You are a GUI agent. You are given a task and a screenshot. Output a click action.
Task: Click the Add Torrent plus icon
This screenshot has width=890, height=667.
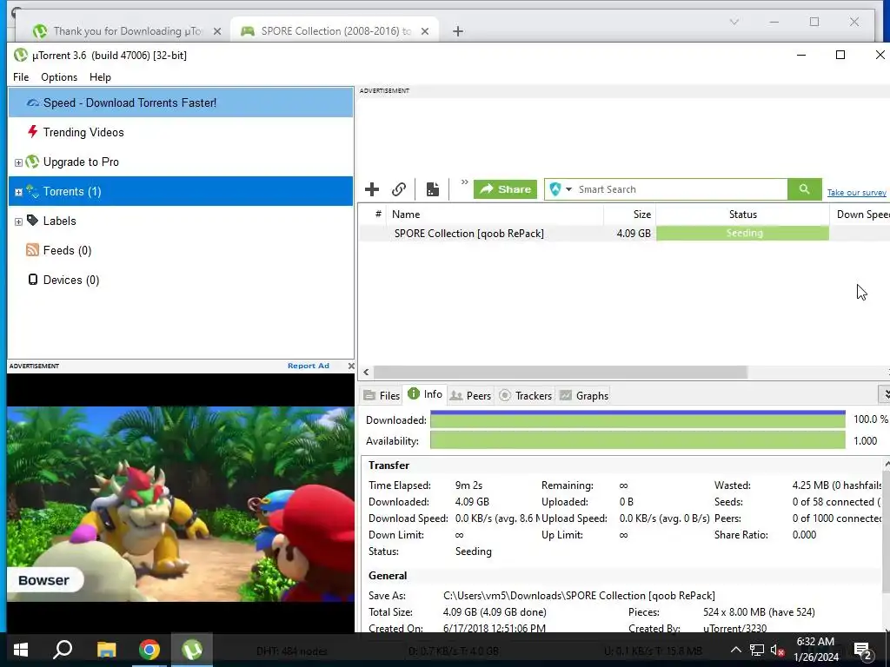(372, 189)
